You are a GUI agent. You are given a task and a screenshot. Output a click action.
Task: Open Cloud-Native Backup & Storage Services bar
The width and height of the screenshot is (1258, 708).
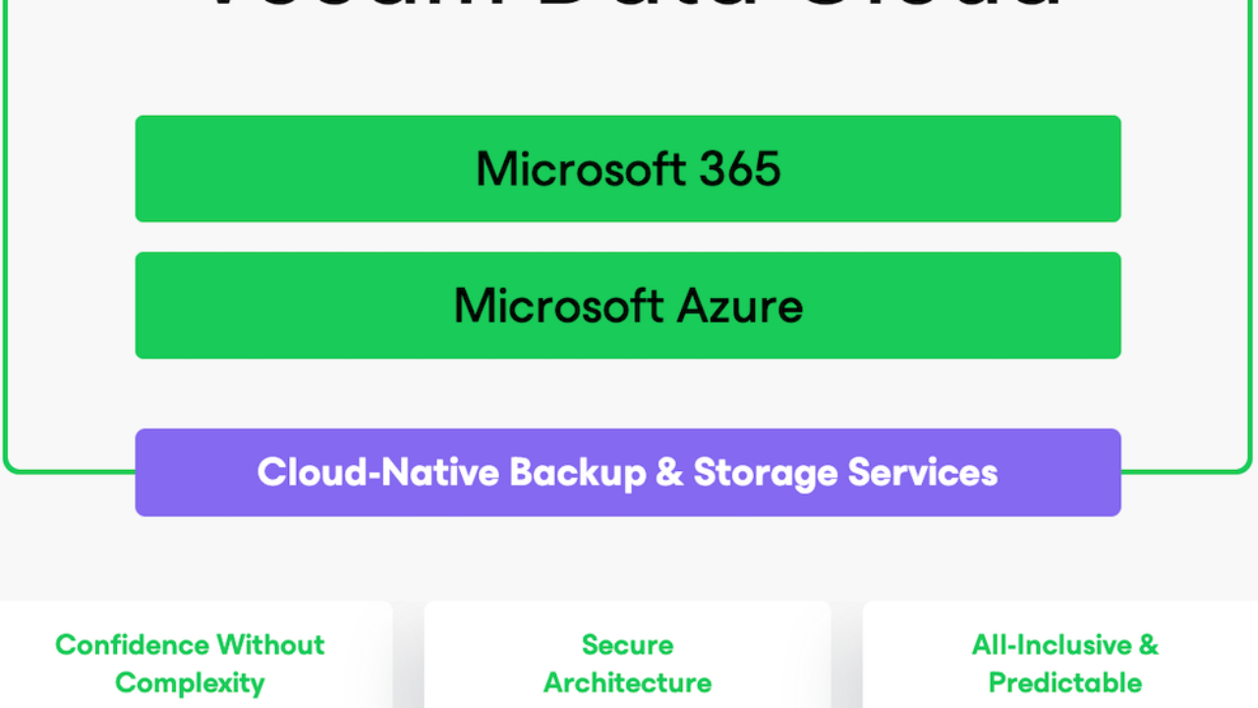coord(628,472)
